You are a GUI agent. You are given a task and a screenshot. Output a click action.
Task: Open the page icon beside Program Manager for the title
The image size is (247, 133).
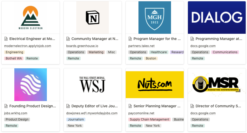click(130, 39)
